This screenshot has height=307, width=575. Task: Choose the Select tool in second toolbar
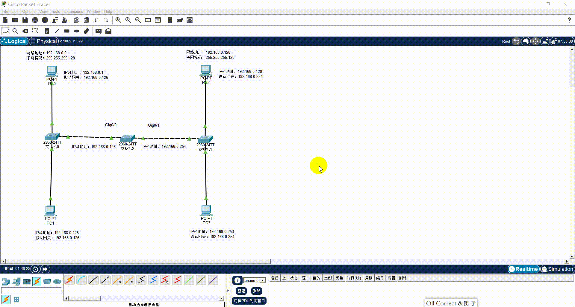5,31
